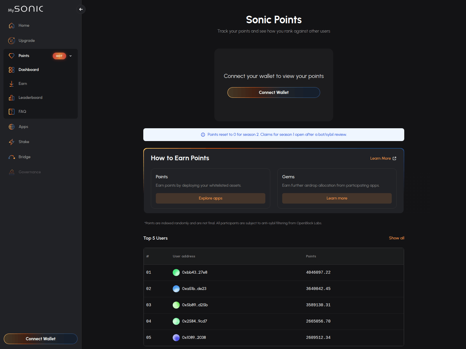Click the HOT badge on Points

click(59, 56)
